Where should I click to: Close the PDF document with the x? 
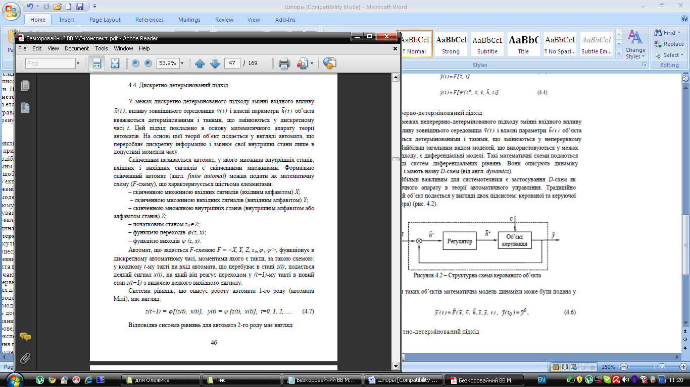tap(396, 48)
